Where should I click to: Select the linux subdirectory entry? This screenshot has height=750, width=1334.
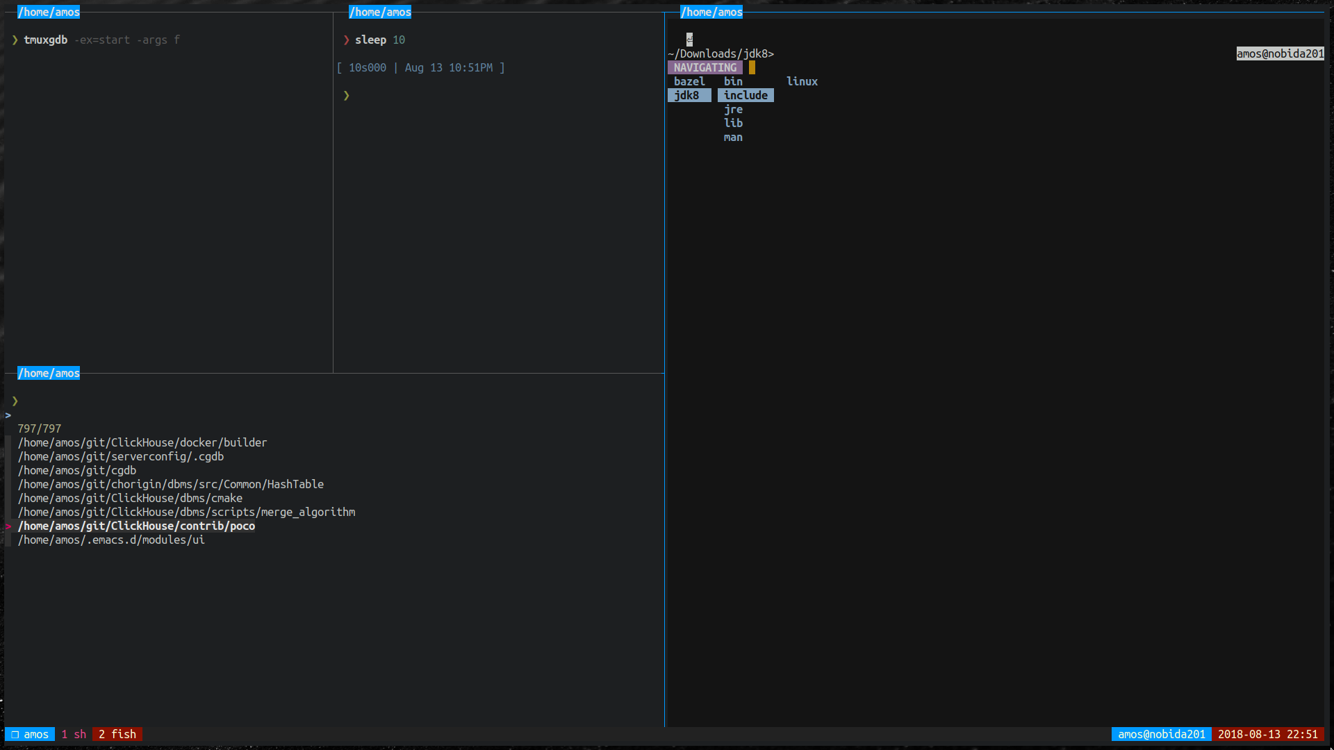[x=802, y=81]
